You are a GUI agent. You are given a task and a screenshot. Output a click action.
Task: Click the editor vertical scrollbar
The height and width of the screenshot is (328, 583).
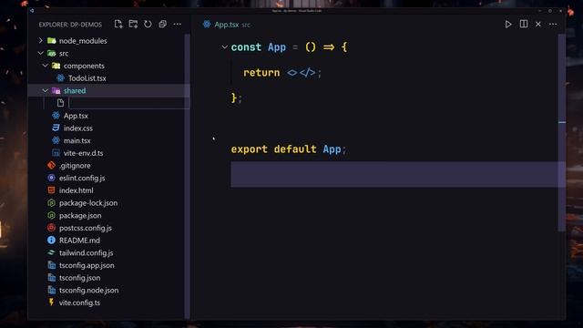(x=562, y=132)
